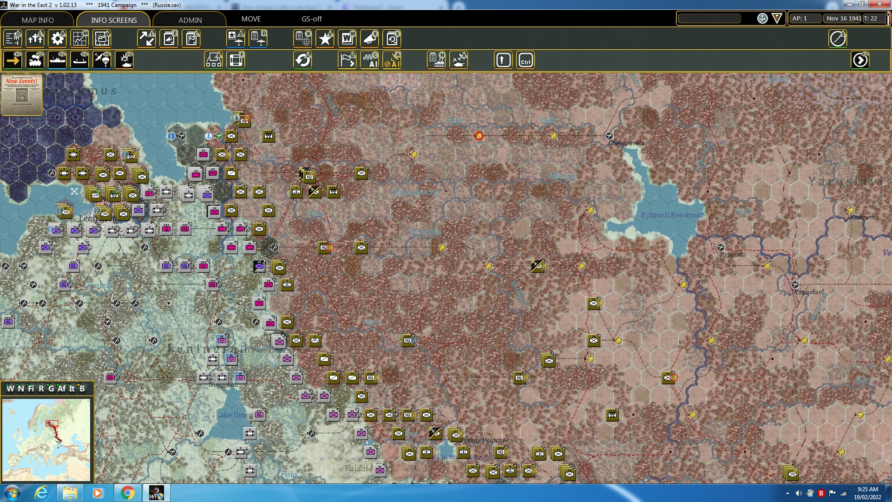This screenshot has height=502, width=892.
Task: Toggle the Shift modifier button
Action: pos(503,60)
